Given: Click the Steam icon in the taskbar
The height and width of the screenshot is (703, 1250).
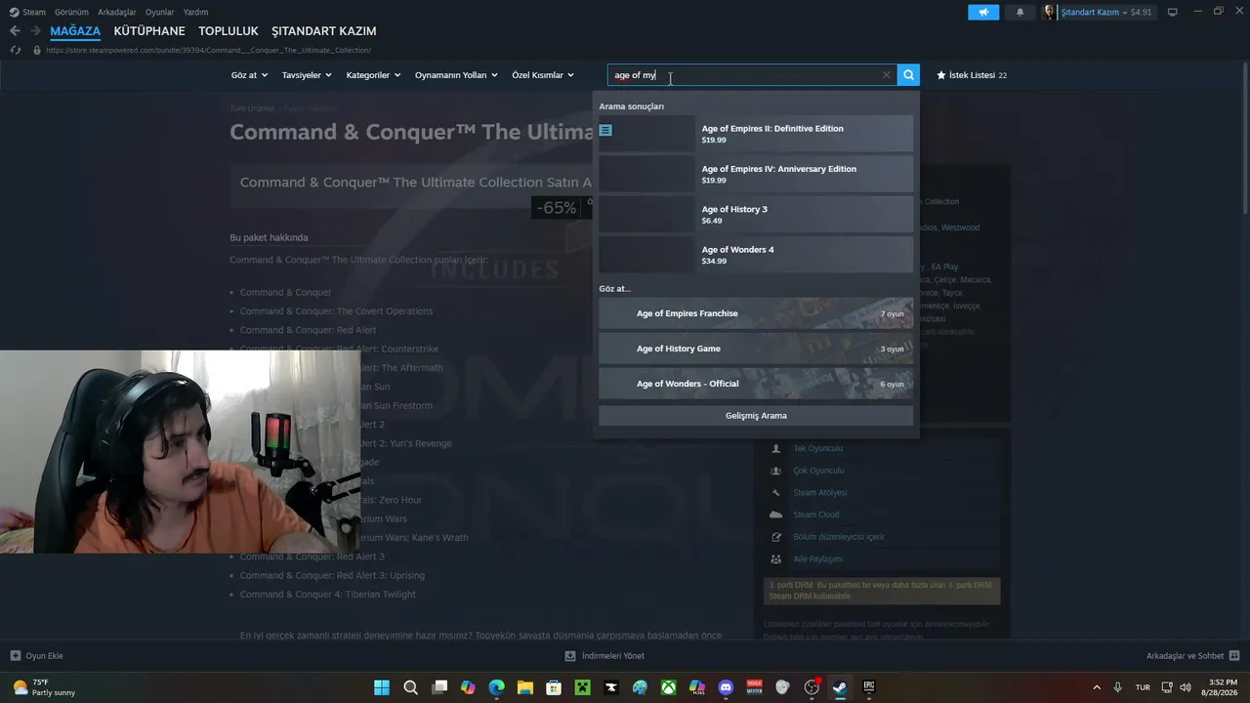Looking at the screenshot, I should coord(840,687).
